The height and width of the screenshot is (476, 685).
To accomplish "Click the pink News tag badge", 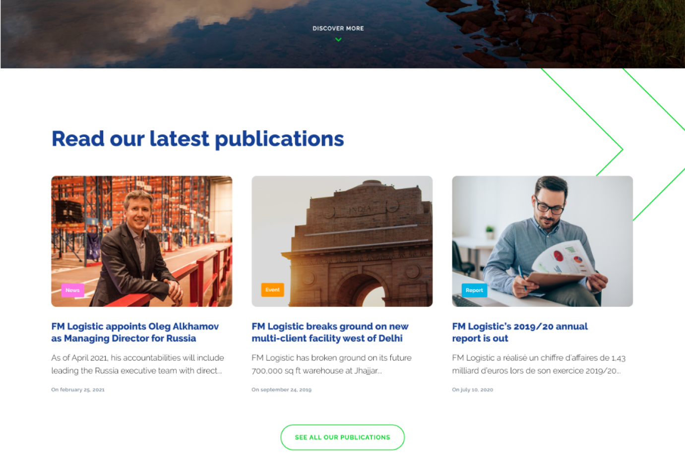I will [72, 291].
